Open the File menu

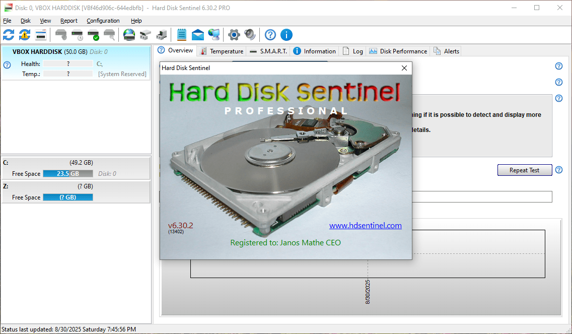coord(7,21)
